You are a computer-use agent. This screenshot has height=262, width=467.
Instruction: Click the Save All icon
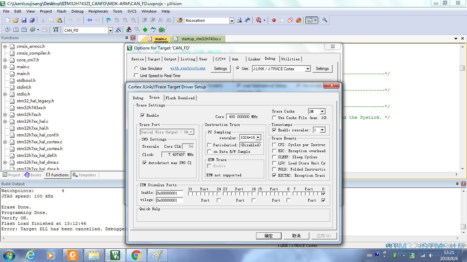pos(32,20)
